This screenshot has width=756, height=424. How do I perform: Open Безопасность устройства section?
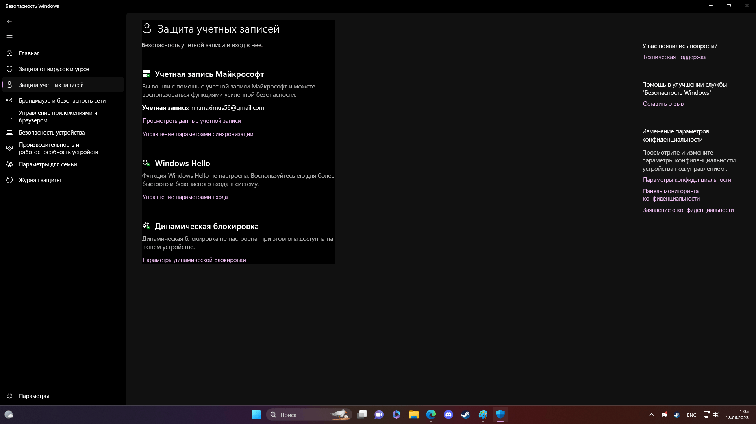pyautogui.click(x=63, y=133)
